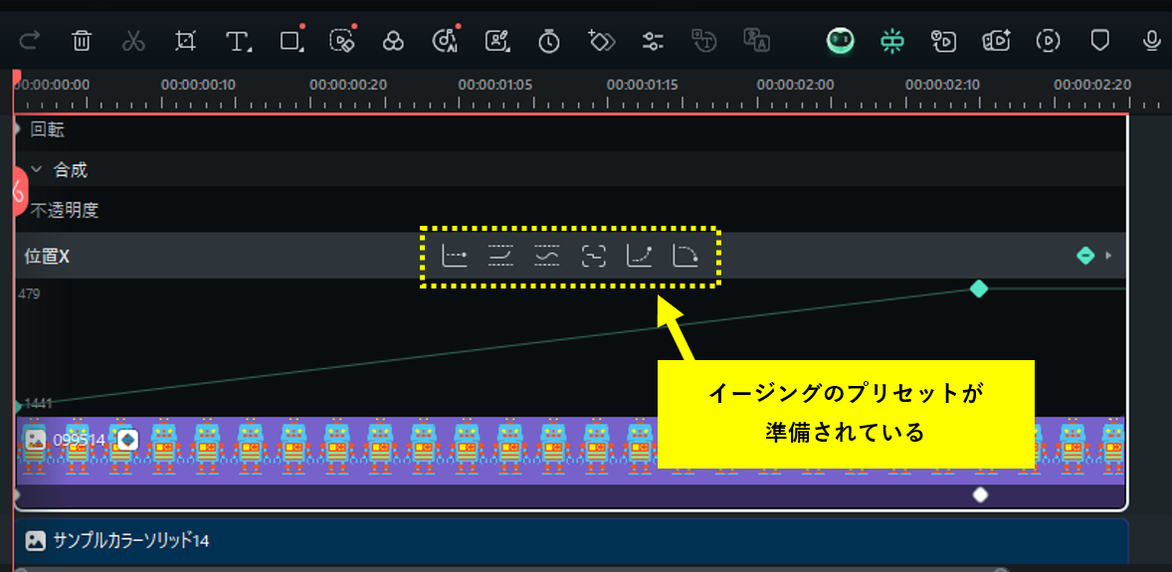Apply the sine-wave easing preset
Screen dimensions: 1172x572
click(x=547, y=256)
